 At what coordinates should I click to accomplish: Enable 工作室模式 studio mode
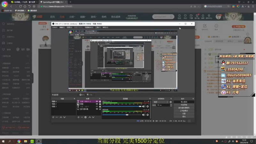184,111
